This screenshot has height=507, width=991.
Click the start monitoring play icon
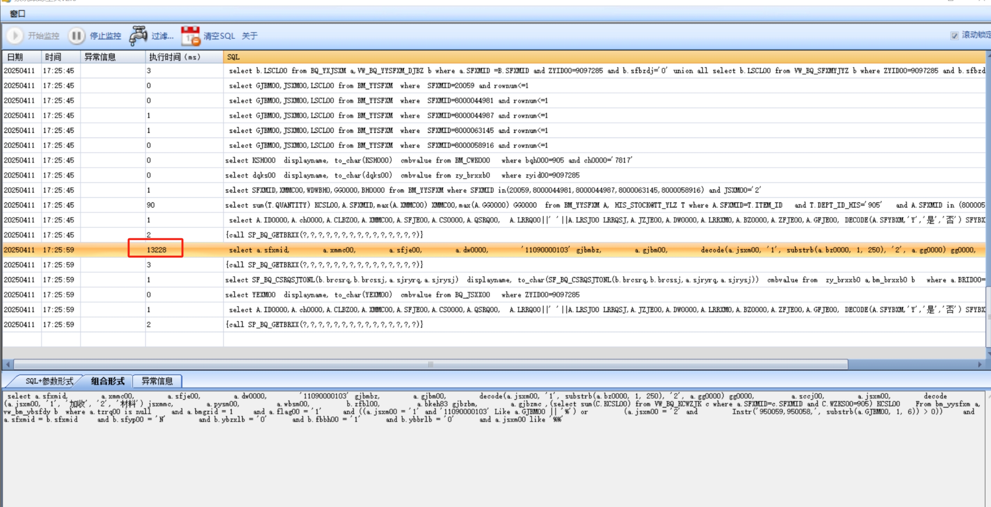15,36
